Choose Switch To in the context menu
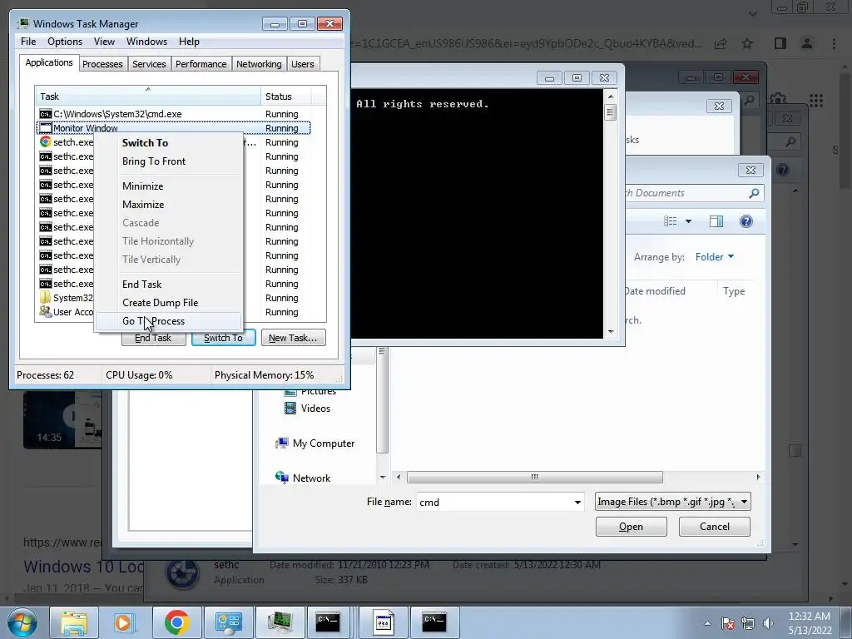 (168, 143)
